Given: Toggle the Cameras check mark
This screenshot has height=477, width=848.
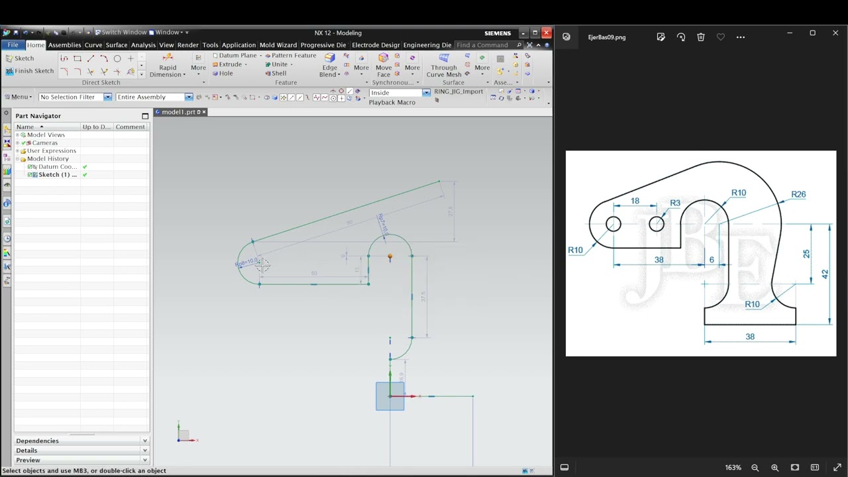Looking at the screenshot, I should coord(24,143).
